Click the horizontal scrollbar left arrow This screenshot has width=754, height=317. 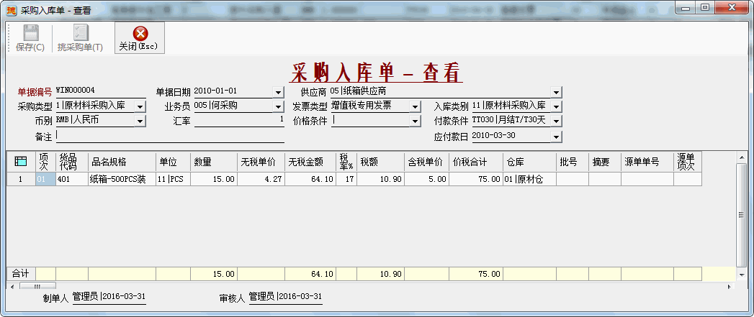coord(11,286)
